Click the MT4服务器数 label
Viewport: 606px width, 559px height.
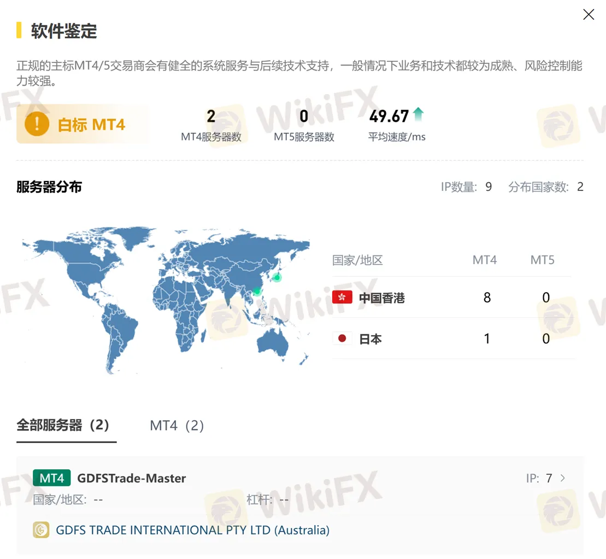pyautogui.click(x=211, y=137)
